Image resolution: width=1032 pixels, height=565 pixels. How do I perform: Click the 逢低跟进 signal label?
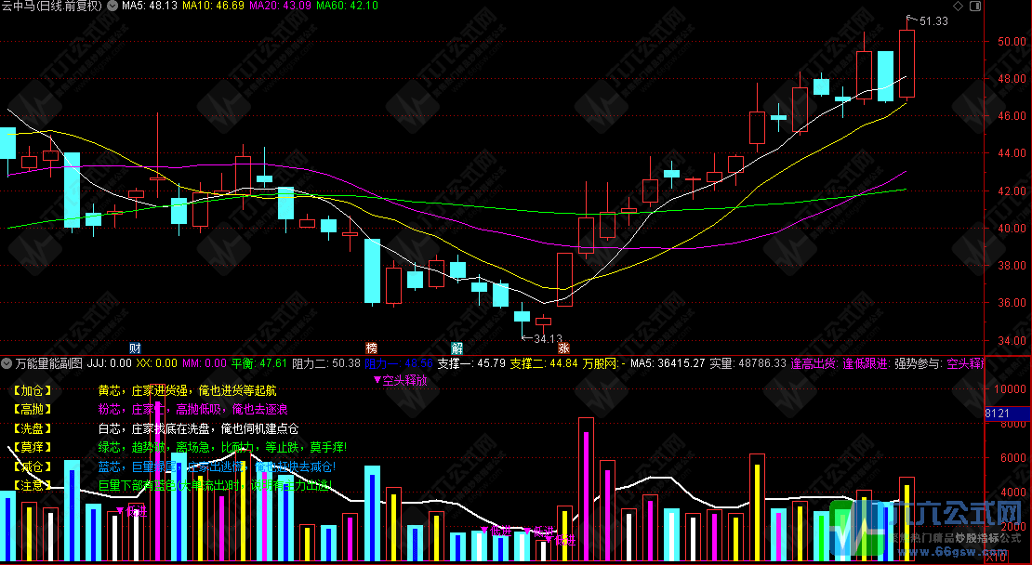[x=867, y=363]
